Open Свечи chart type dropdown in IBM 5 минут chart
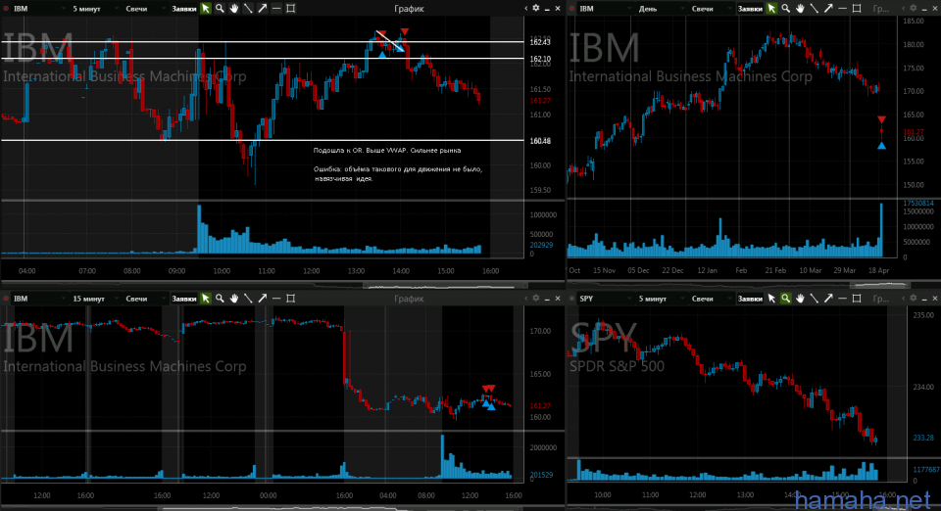Viewport: 941px width, 511px height. pyautogui.click(x=144, y=9)
